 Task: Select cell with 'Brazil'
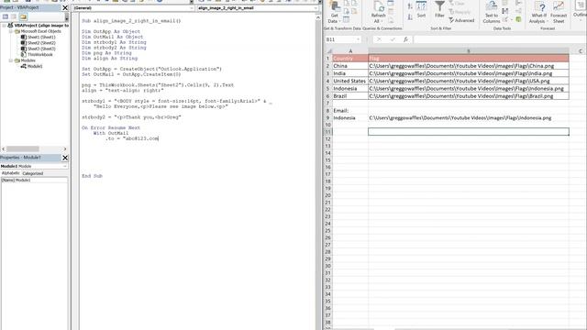coord(350,96)
